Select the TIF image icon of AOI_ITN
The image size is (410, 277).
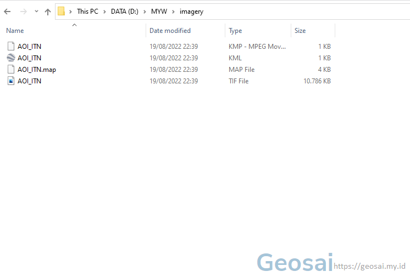(11, 81)
